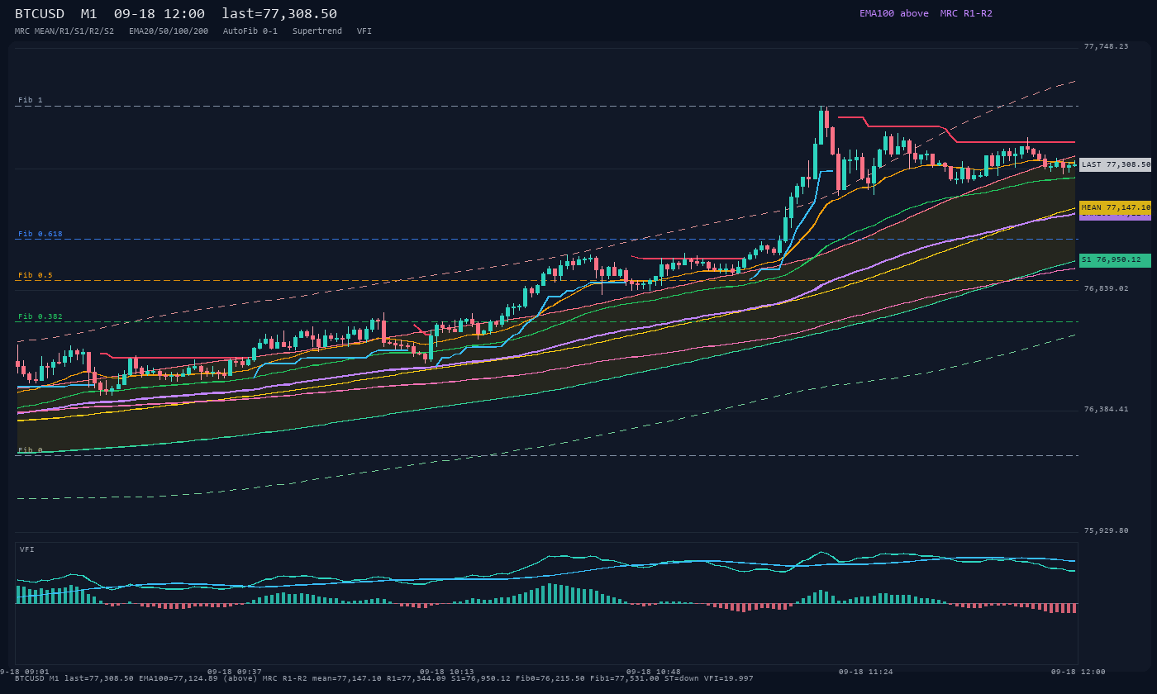Click the 75,929.80 price axis value

1106,530
